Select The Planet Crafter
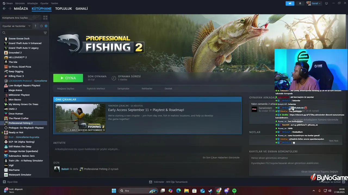This screenshot has width=348, height=195. point(18,118)
